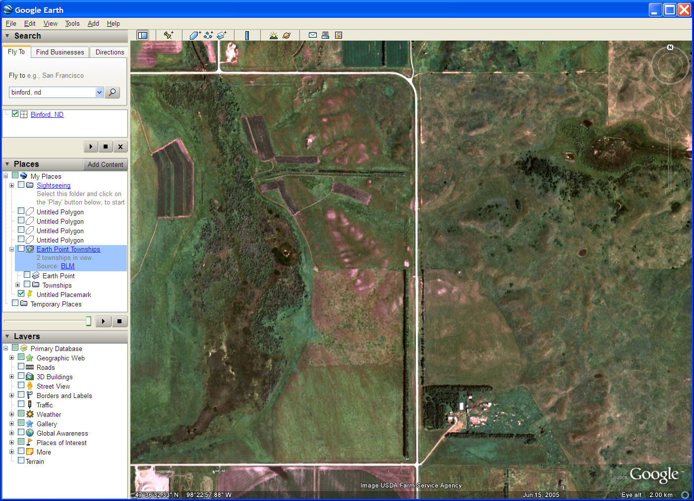Image resolution: width=694 pixels, height=501 pixels.
Task: Check the Traffic layer checkbox
Action: (x=21, y=404)
